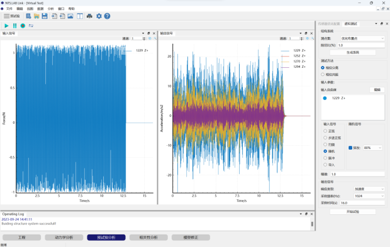Open the 文件 menu in menu bar

click(9, 9)
